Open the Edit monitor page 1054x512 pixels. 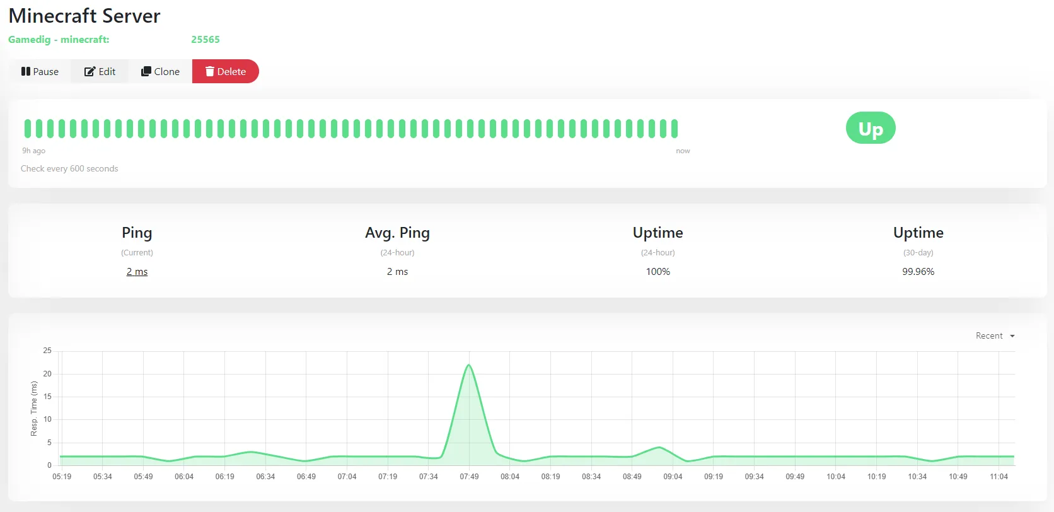pos(100,71)
